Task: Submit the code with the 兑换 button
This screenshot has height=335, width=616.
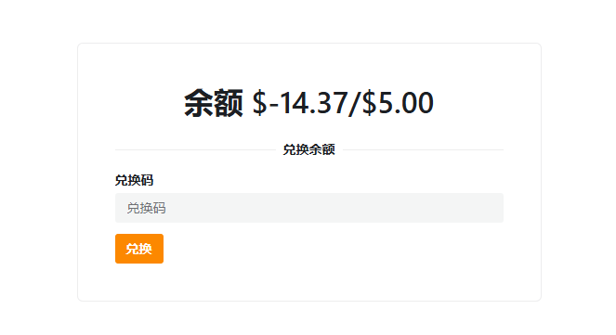Action: point(139,249)
